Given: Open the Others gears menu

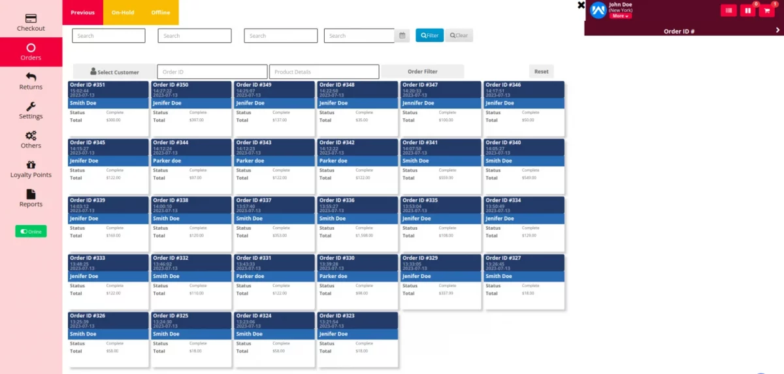Looking at the screenshot, I should [x=31, y=140].
